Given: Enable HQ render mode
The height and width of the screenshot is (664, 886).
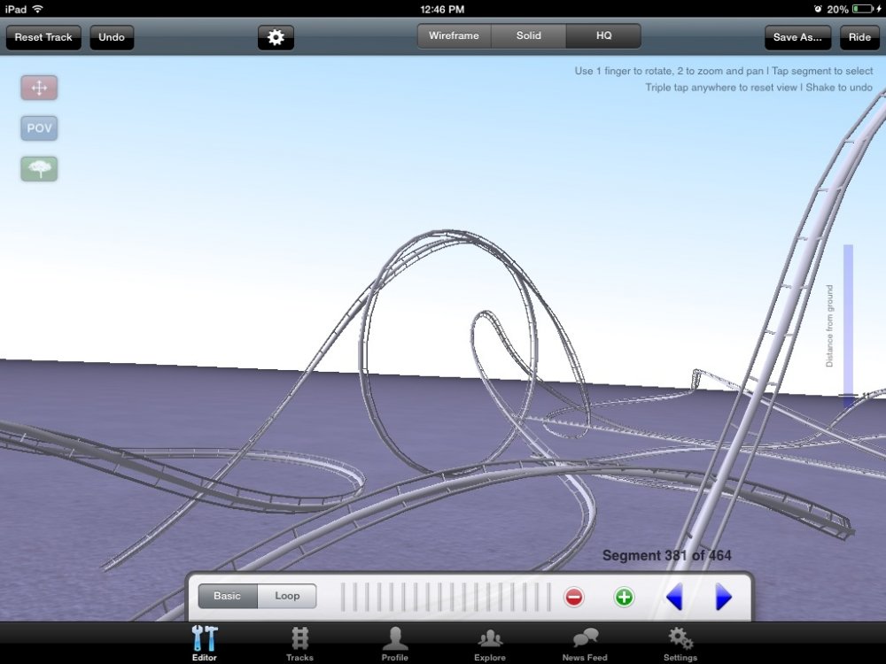Looking at the screenshot, I should 603,36.
